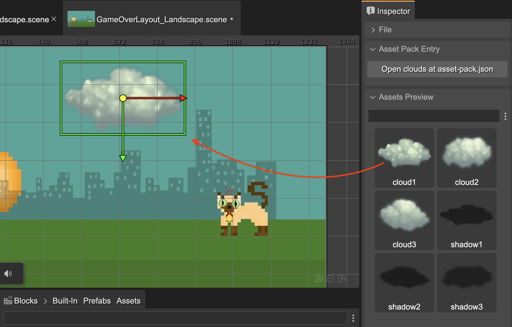
Task: Select the shadow1 asset thumbnail
Action: point(467,220)
